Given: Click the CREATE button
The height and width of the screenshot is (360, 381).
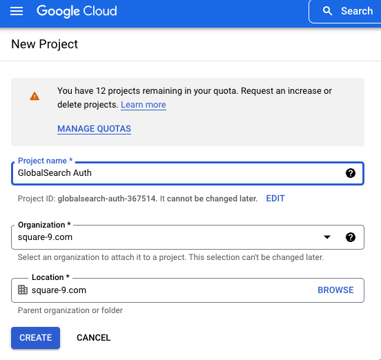Looking at the screenshot, I should 35,338.
